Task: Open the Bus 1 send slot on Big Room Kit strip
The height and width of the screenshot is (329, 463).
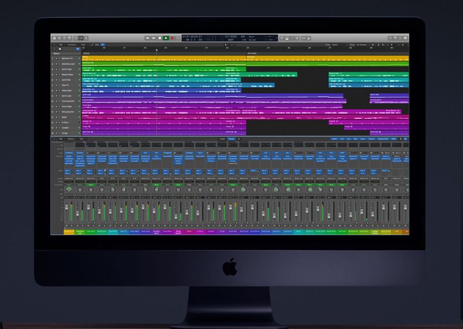Action: [x=68, y=170]
